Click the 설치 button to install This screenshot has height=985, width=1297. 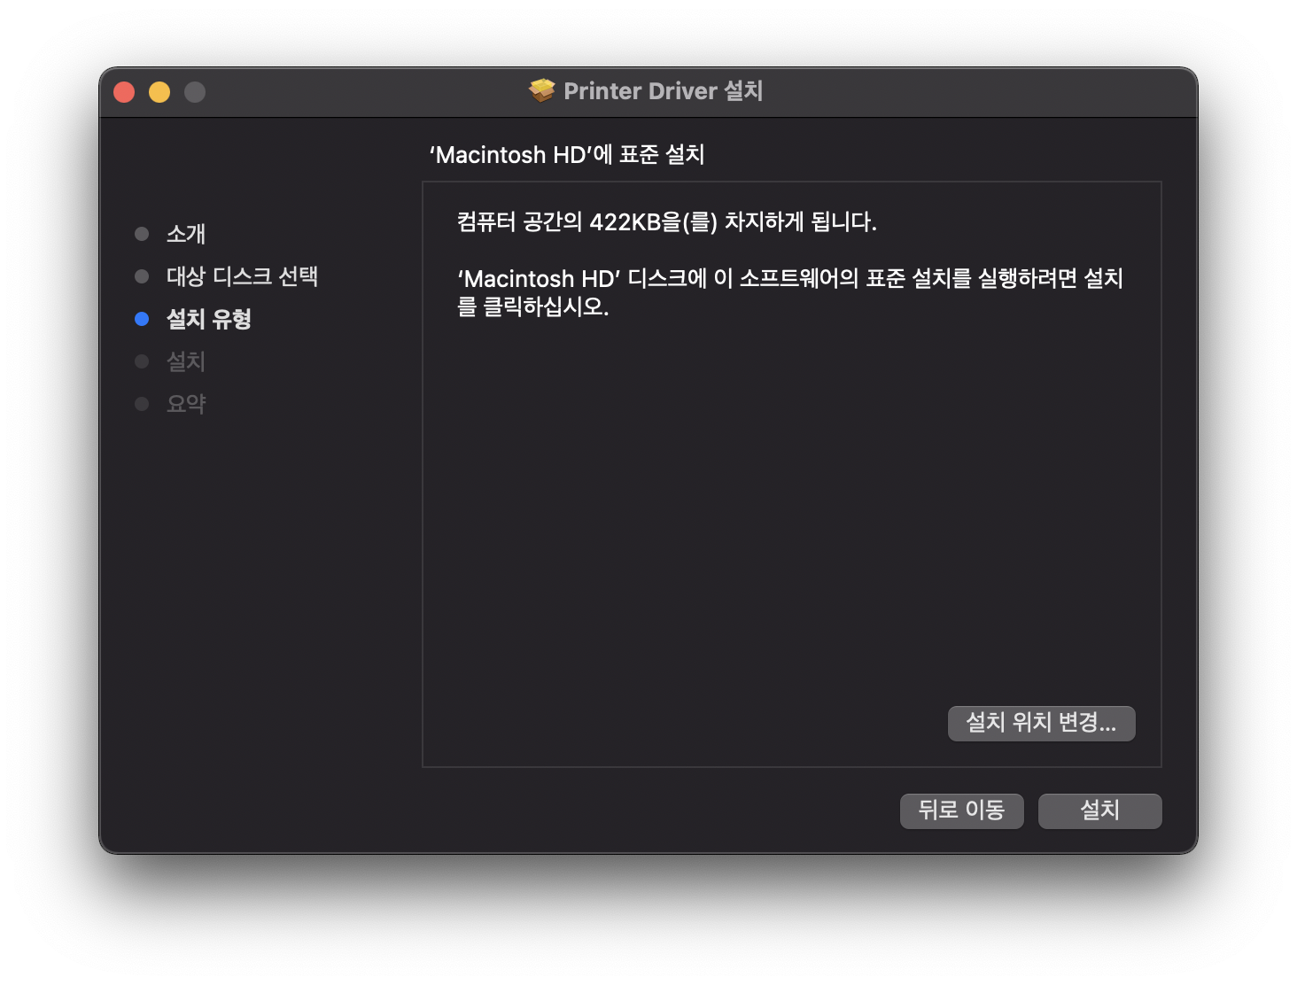click(x=1099, y=810)
